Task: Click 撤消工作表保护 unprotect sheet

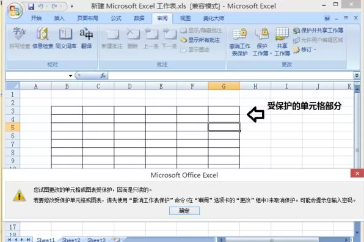Action: pos(239,42)
